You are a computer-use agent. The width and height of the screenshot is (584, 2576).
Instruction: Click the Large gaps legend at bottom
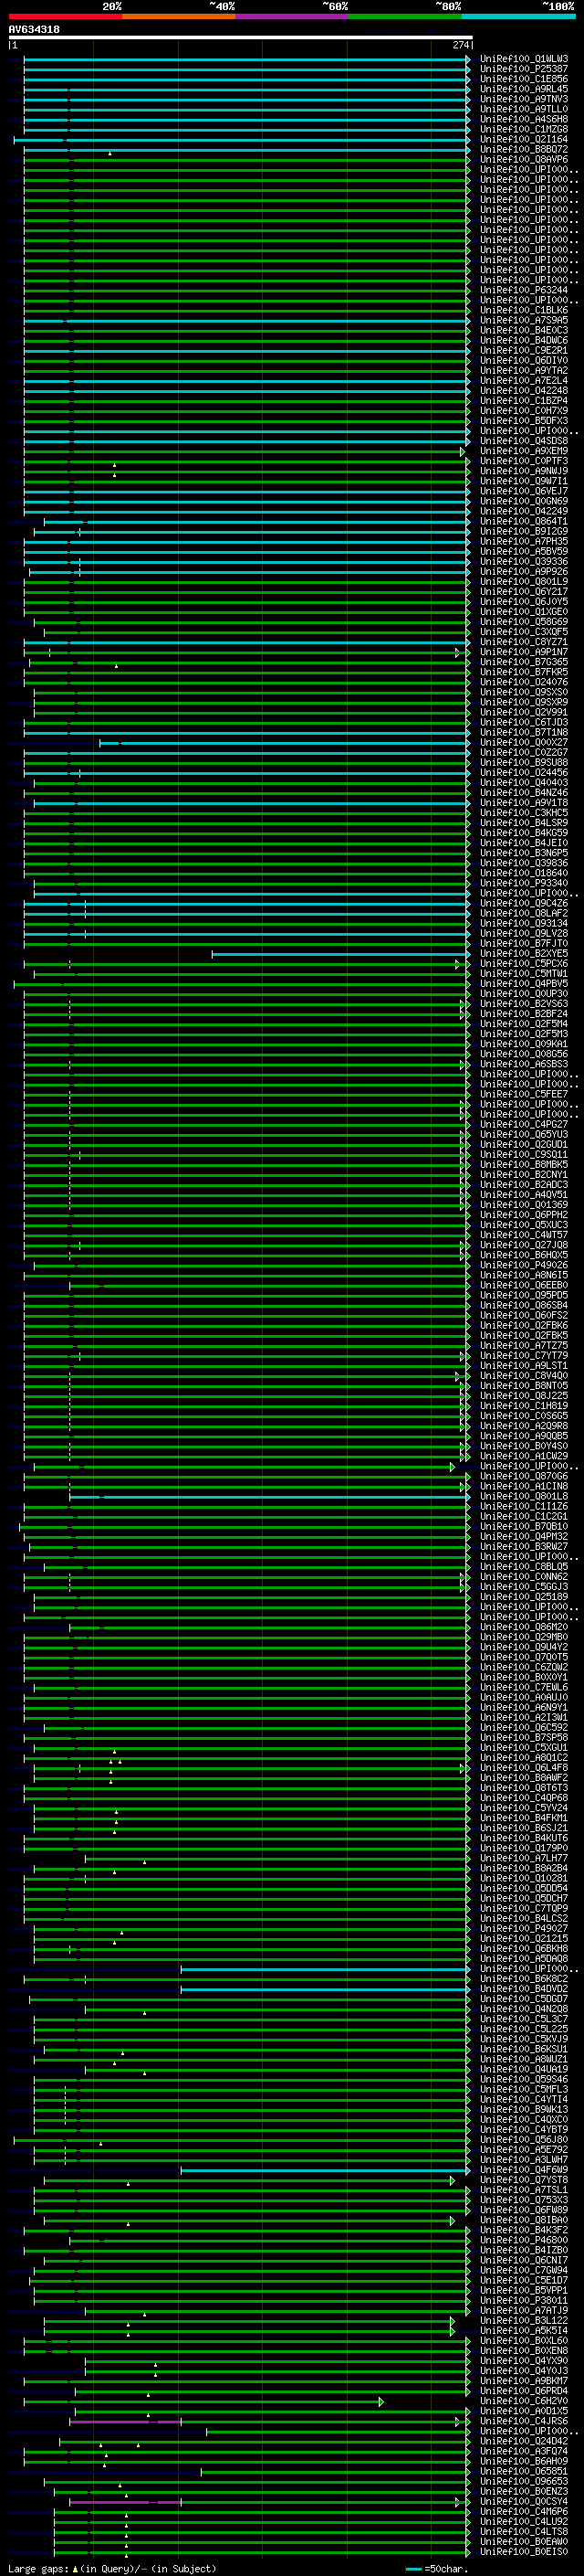pos(112,2569)
